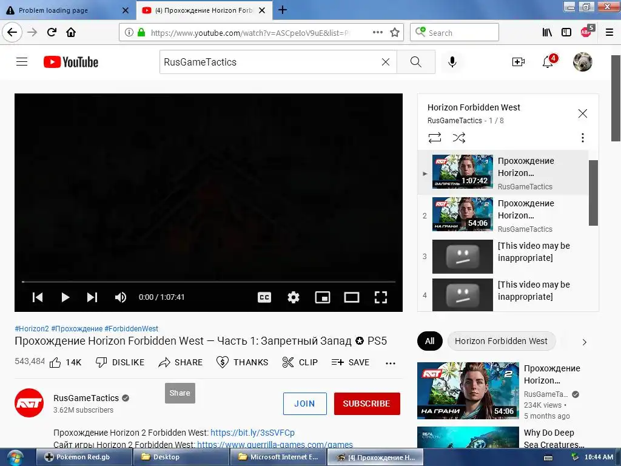The height and width of the screenshot is (466, 621).
Task: Open the guerrilla-games.com link
Action: (x=275, y=445)
